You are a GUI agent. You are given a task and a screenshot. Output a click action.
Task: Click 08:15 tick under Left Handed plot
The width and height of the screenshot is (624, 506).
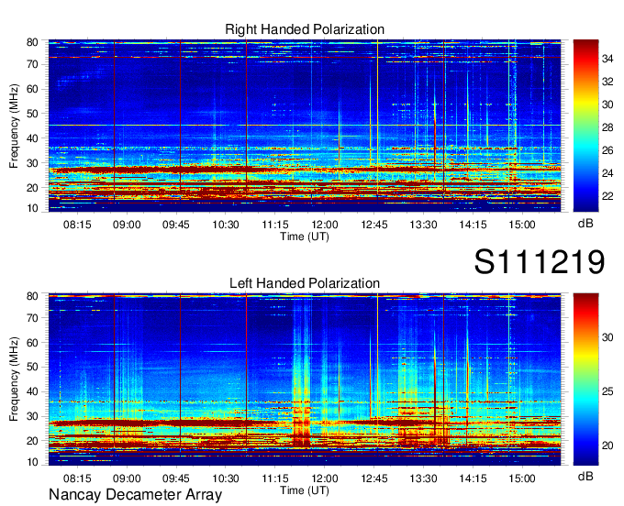tap(77, 478)
